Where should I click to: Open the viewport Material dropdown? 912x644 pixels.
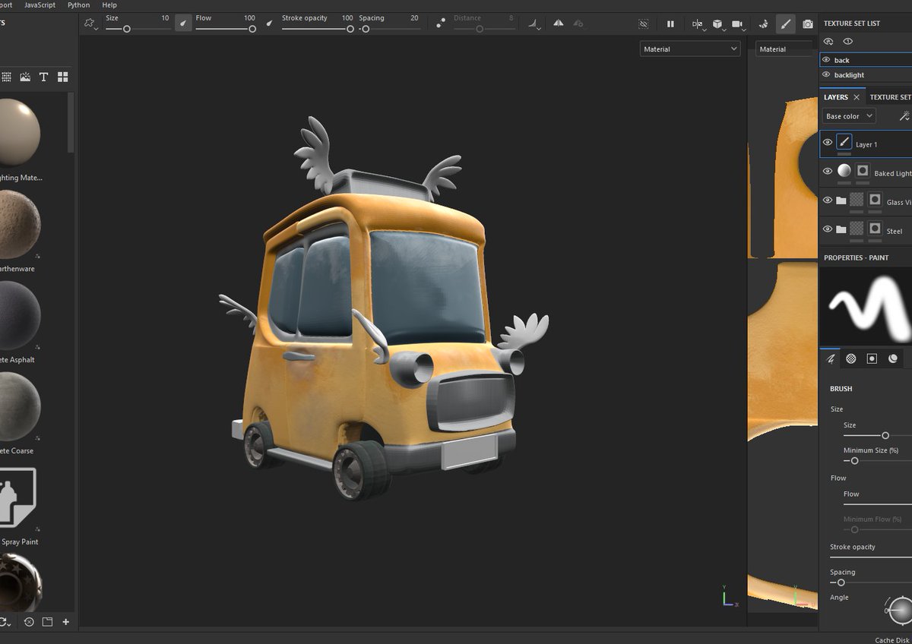[x=690, y=49]
